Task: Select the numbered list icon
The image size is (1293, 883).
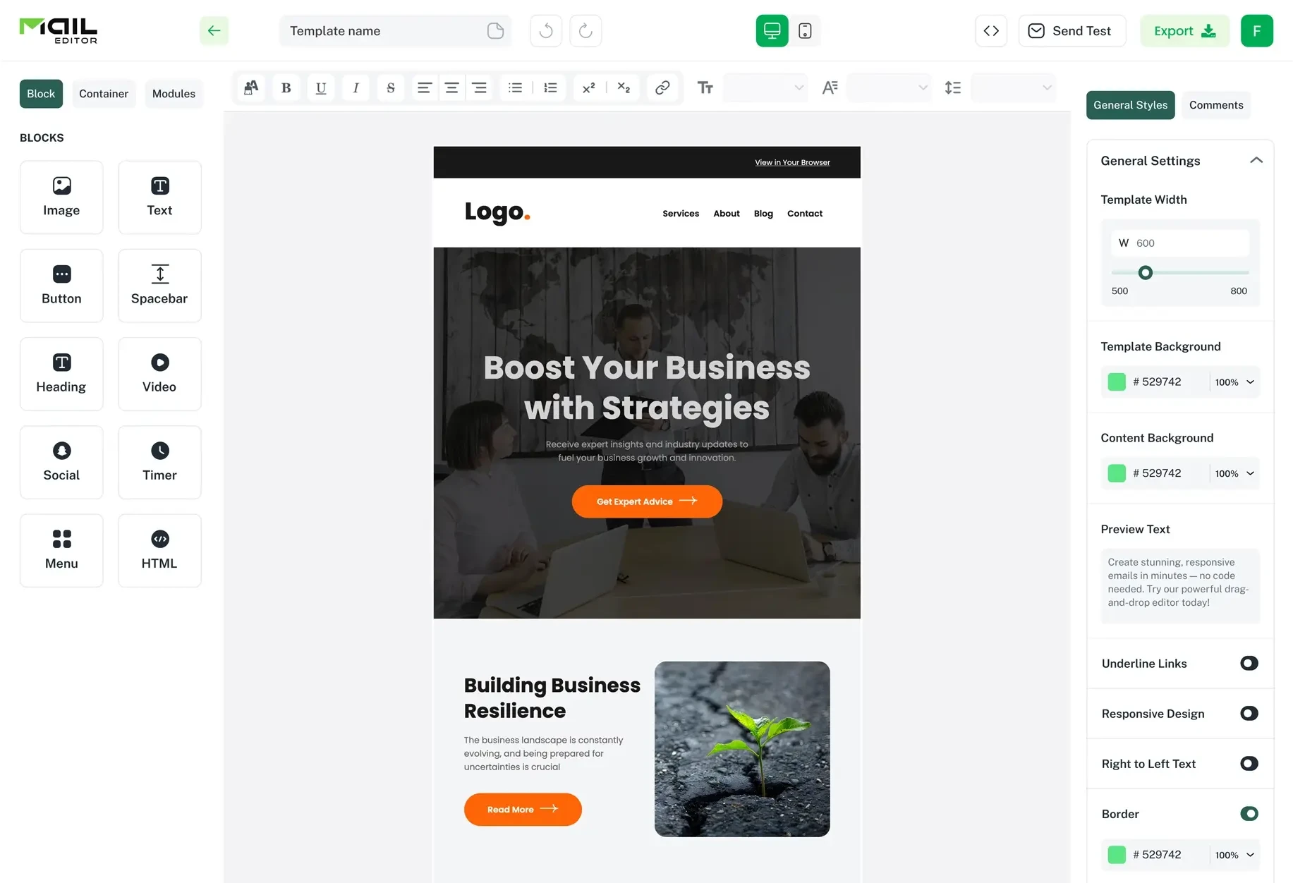Action: 550,88
